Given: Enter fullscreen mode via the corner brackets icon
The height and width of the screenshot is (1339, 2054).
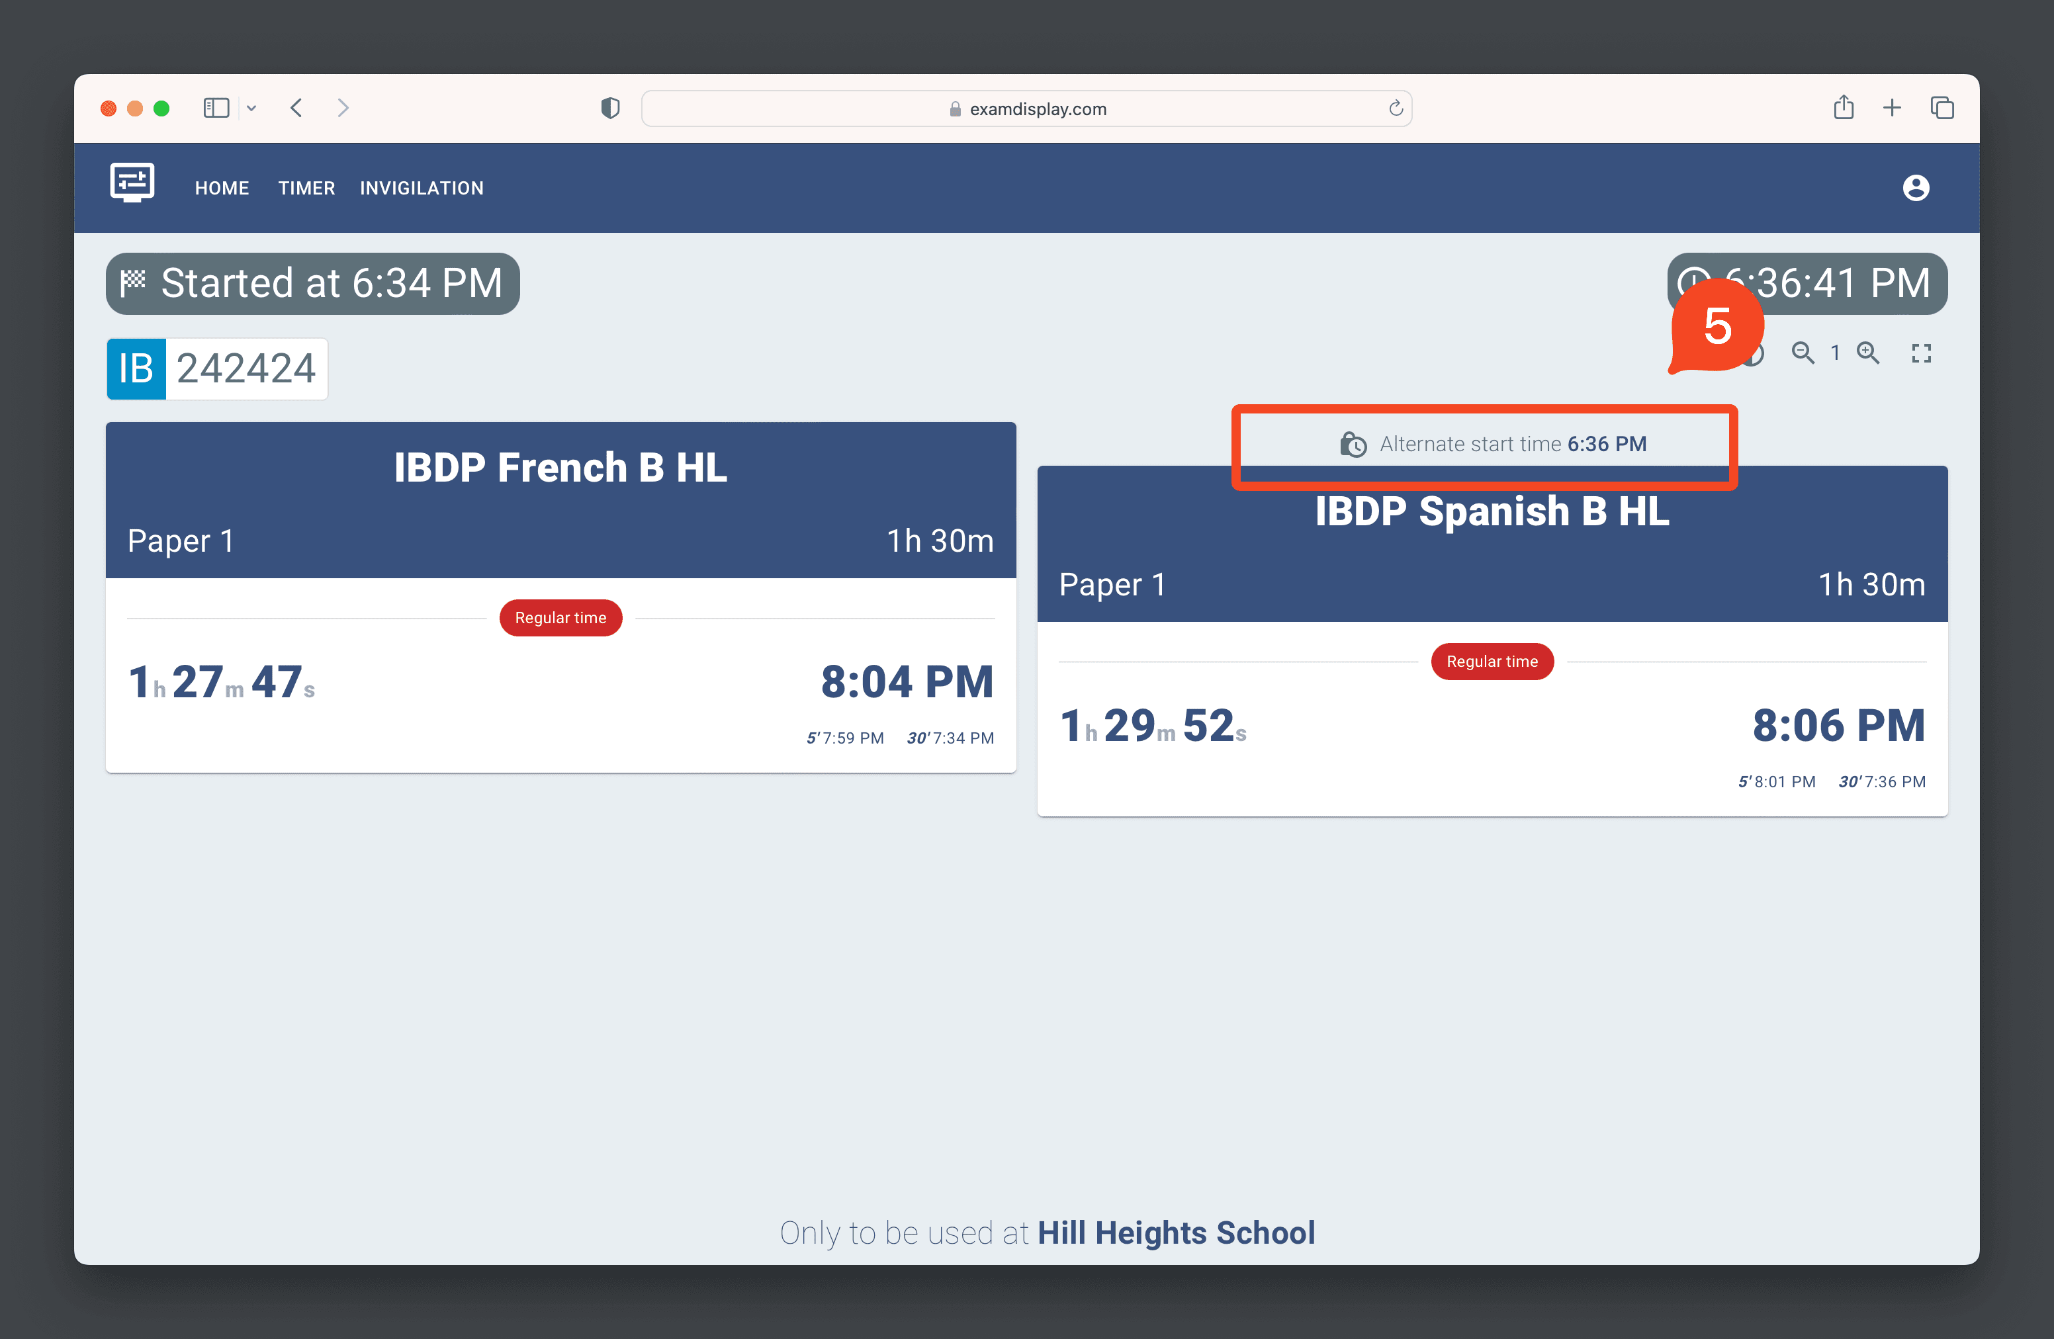Looking at the screenshot, I should [x=1921, y=352].
